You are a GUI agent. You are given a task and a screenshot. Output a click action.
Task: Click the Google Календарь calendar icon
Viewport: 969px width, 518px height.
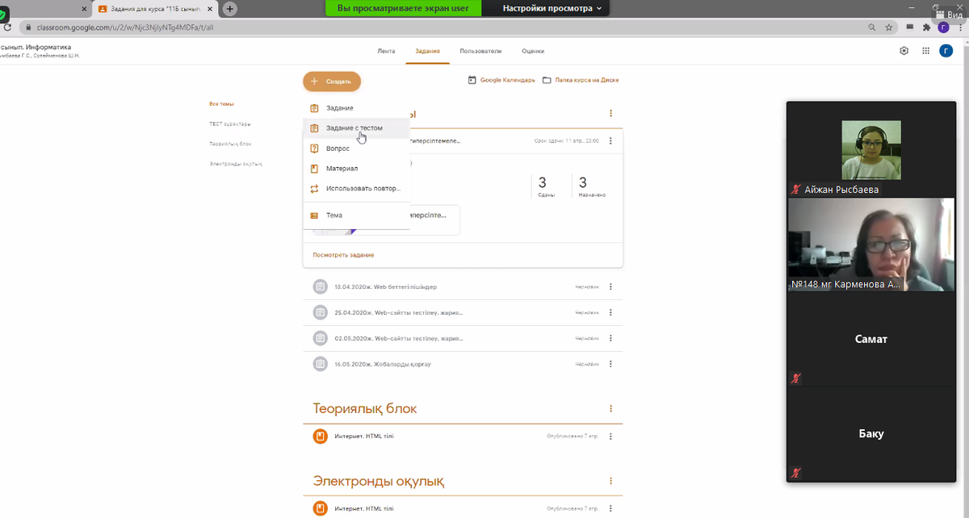472,80
